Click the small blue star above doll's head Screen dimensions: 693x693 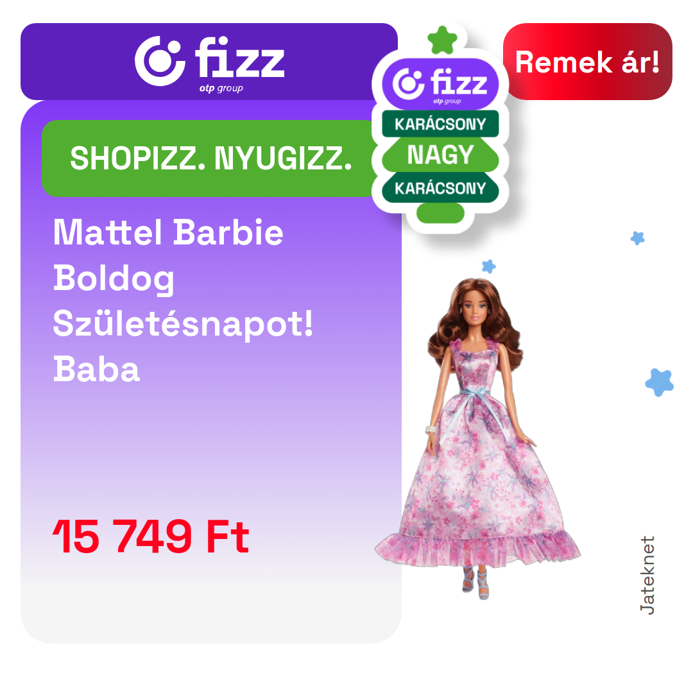(488, 266)
